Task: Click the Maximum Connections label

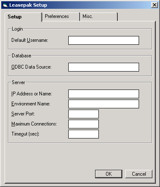Action: click(x=34, y=124)
